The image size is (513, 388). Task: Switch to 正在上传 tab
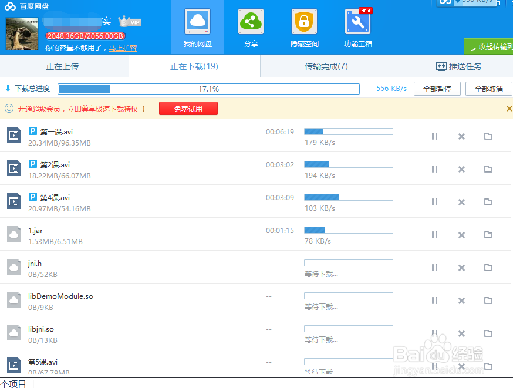click(x=64, y=66)
